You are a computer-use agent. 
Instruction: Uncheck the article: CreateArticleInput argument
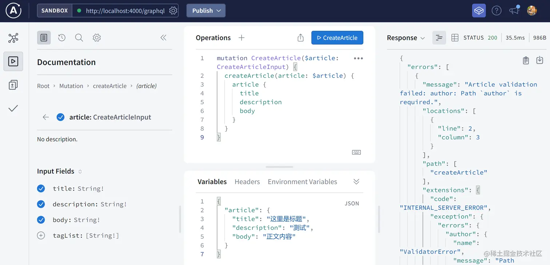(61, 117)
